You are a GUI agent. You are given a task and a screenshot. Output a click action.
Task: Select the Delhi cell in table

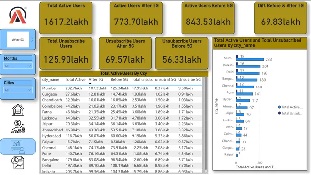click(x=46, y=166)
